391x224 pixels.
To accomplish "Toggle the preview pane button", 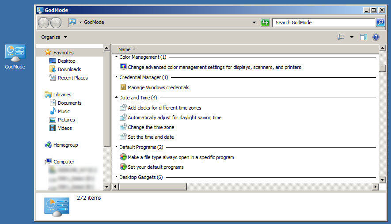I will click(x=364, y=37).
